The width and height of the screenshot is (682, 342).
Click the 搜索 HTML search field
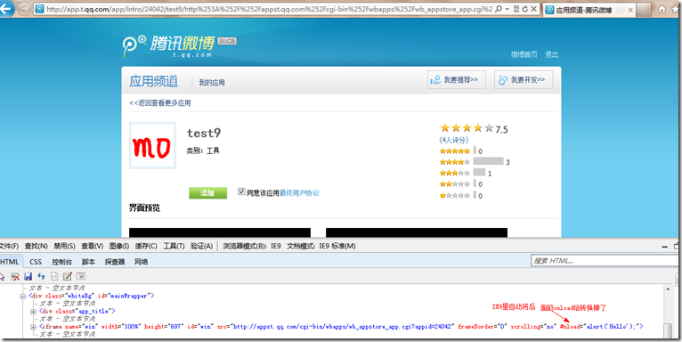coord(605,261)
